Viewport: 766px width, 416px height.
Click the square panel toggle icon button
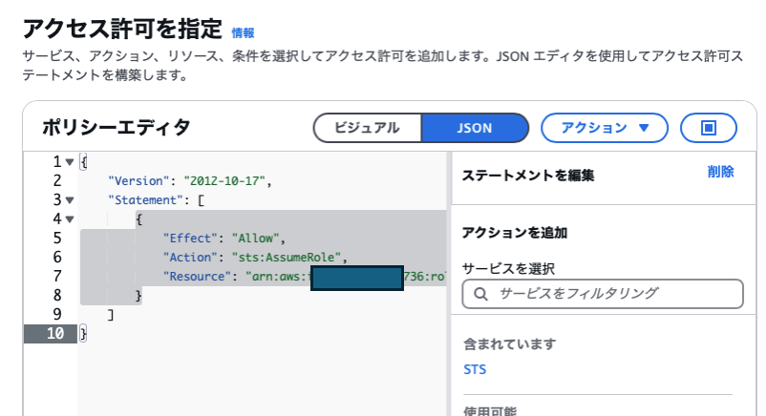tap(708, 127)
